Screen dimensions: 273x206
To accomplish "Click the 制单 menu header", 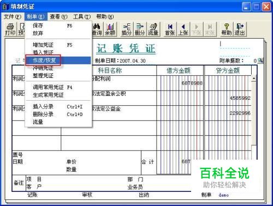I will point(35,17).
